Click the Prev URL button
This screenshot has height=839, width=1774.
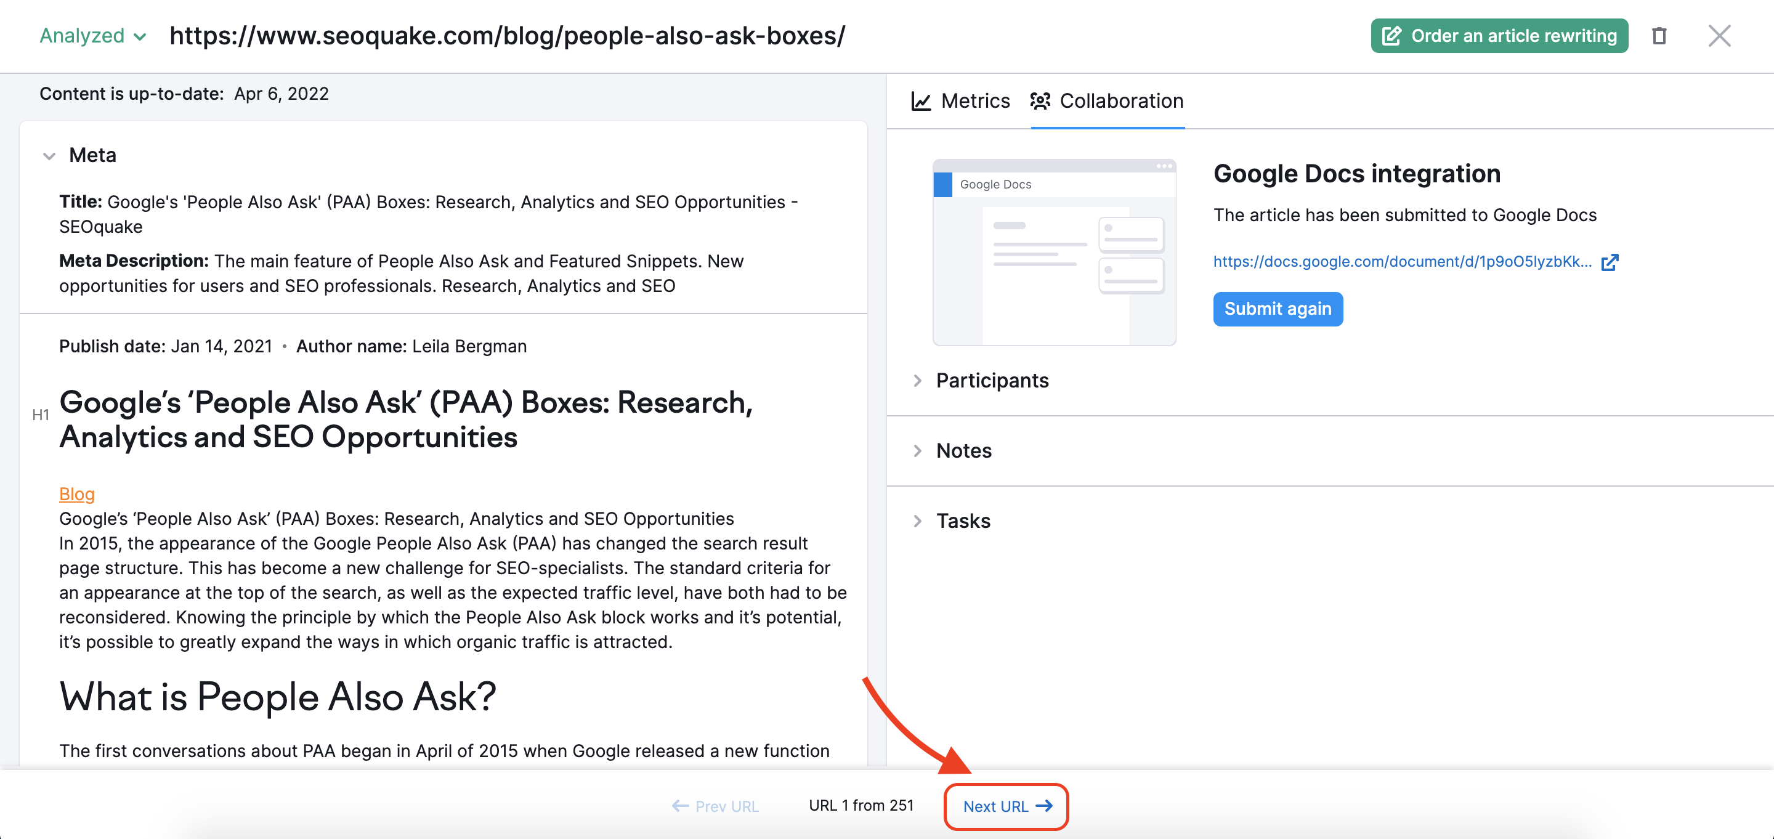pos(715,806)
